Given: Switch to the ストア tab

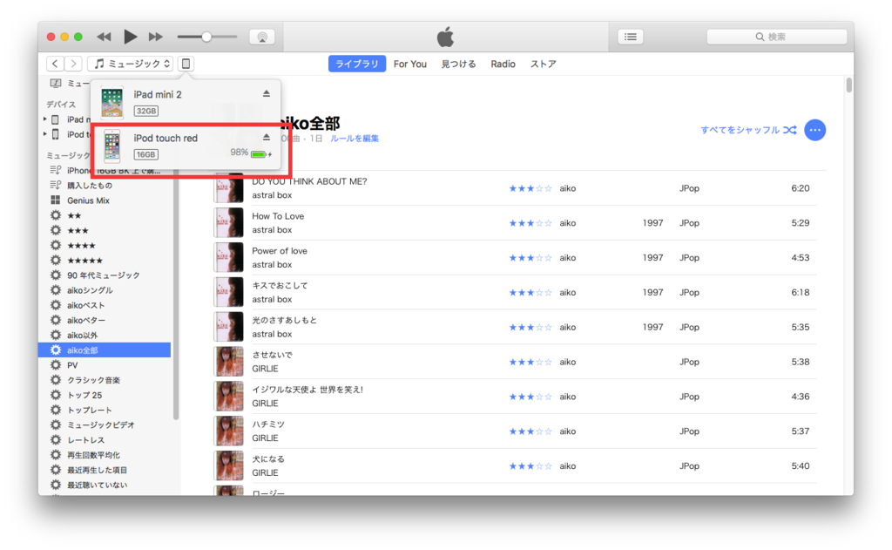Looking at the screenshot, I should pos(544,64).
